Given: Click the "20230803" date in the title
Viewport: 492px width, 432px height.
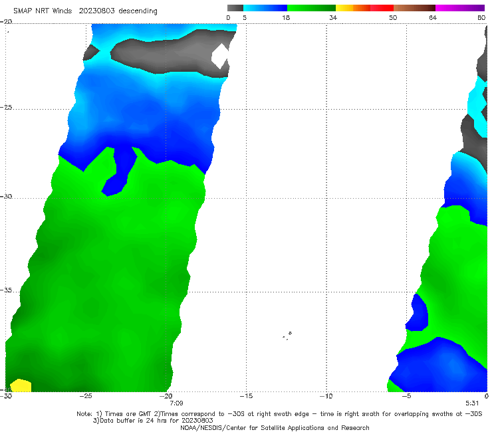Looking at the screenshot, I should [96, 11].
